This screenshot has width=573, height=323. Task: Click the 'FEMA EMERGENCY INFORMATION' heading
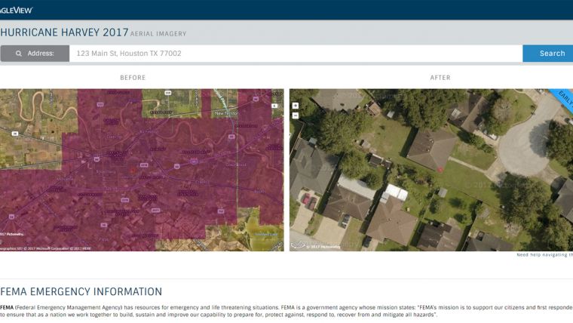point(81,291)
